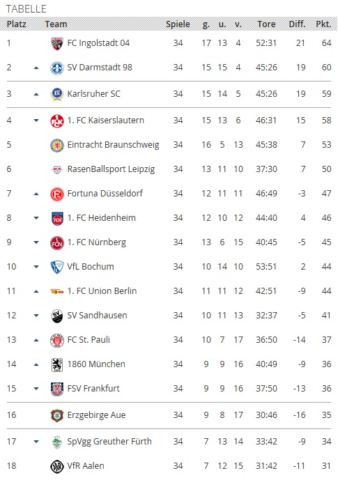Open the SpVgg Greuther Fürth team link
The width and height of the screenshot is (338, 480).
(x=109, y=442)
